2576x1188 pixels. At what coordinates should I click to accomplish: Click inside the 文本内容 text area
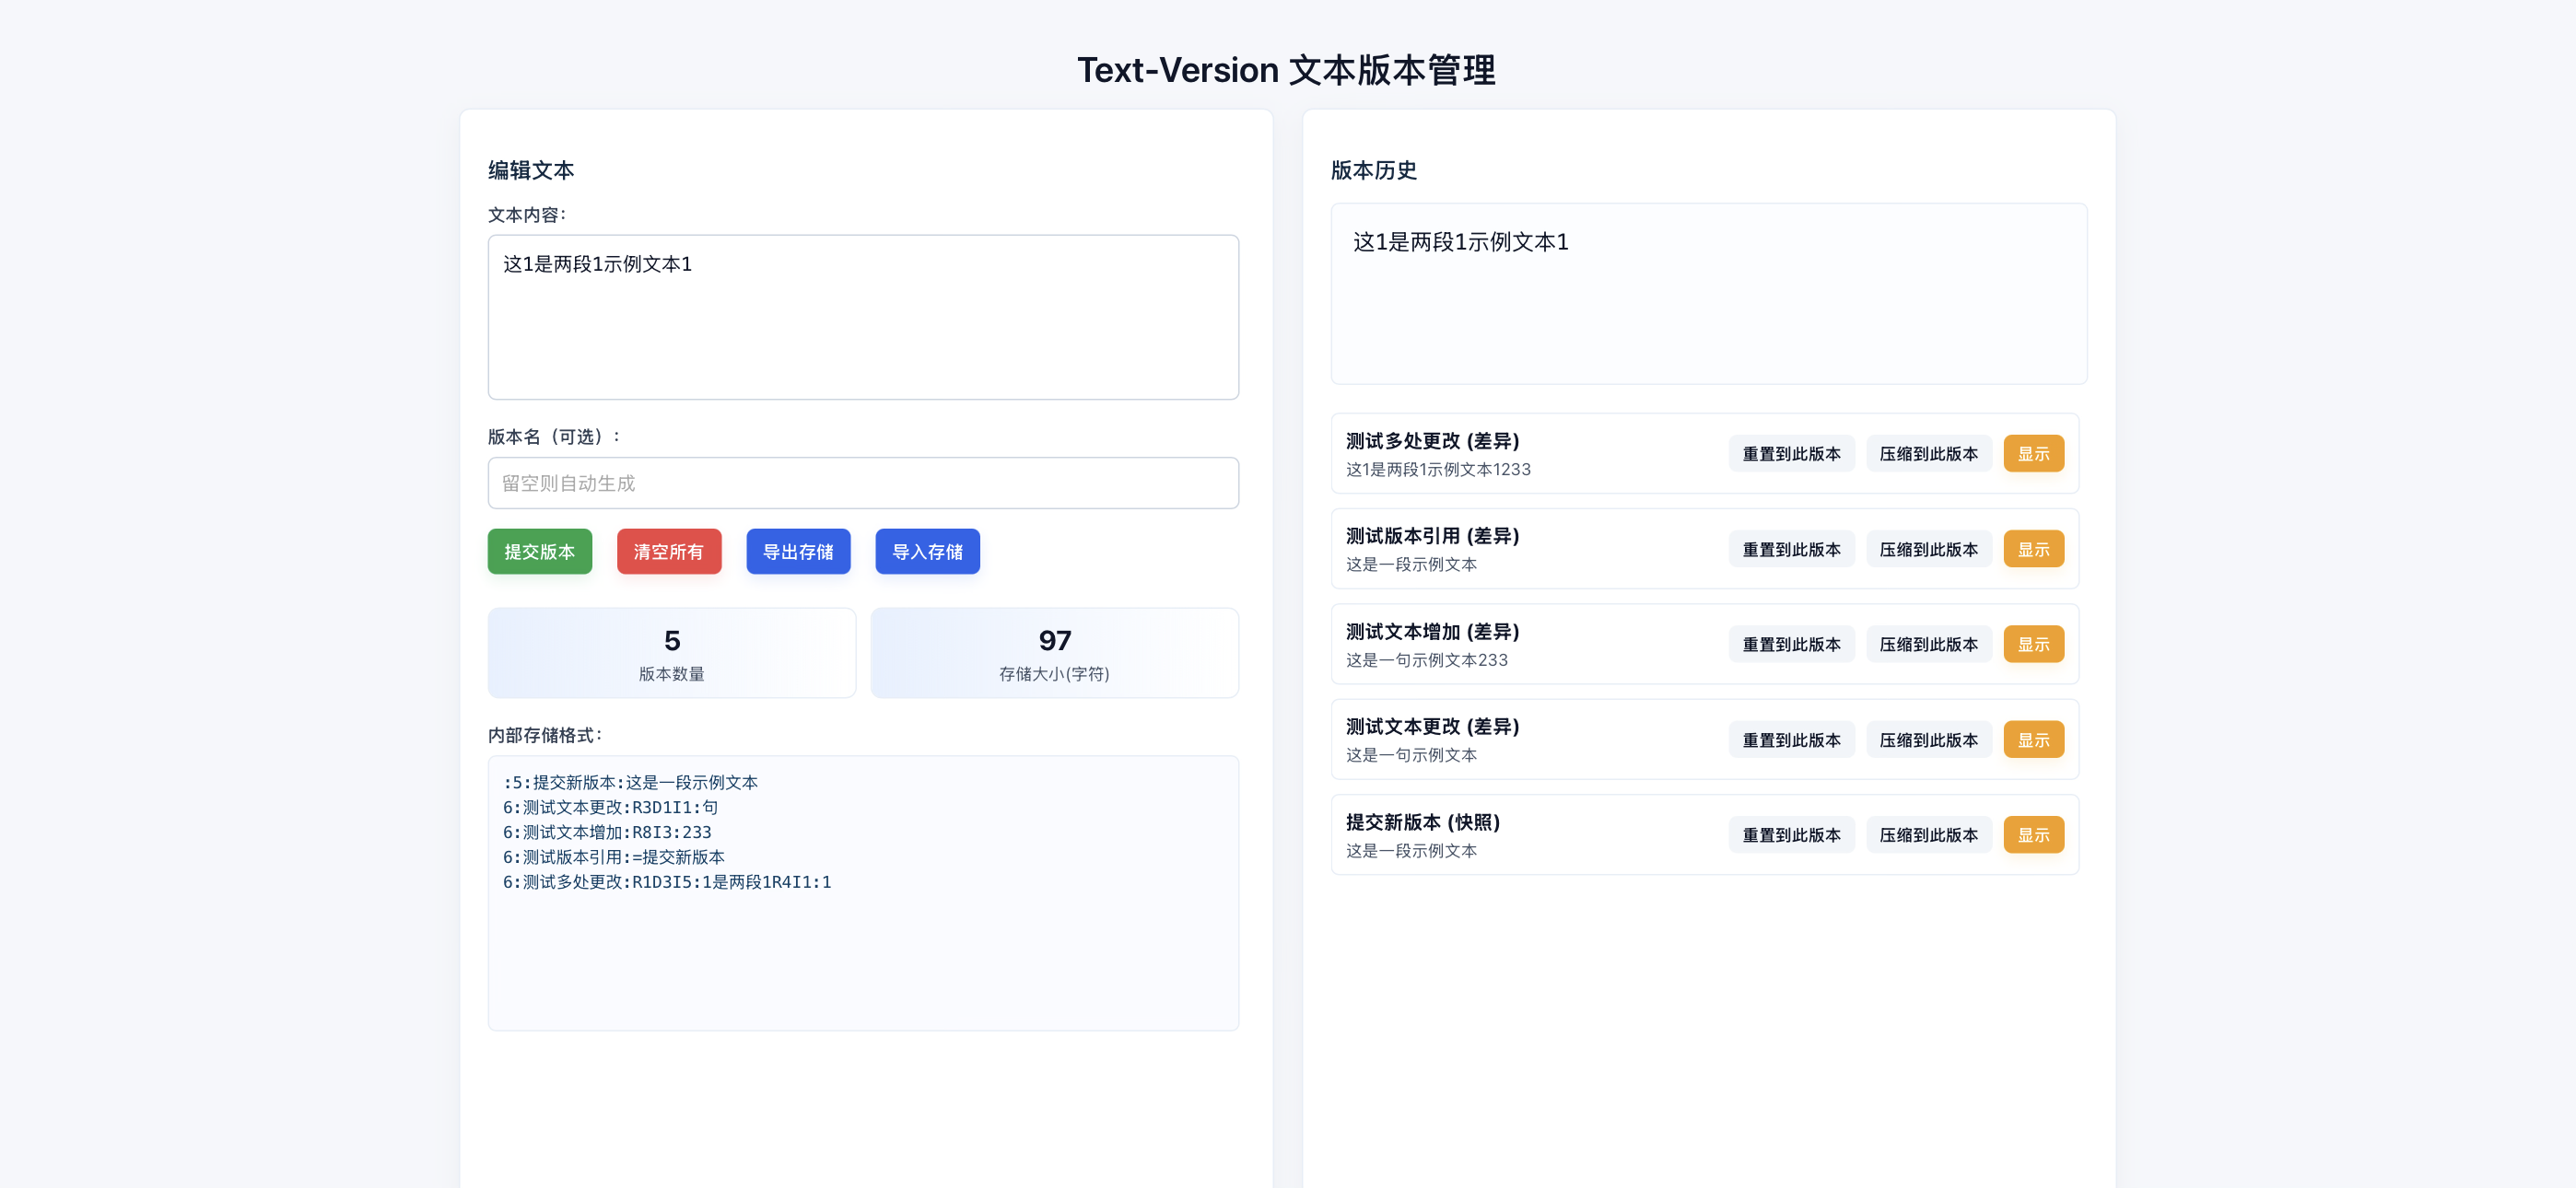(x=862, y=317)
